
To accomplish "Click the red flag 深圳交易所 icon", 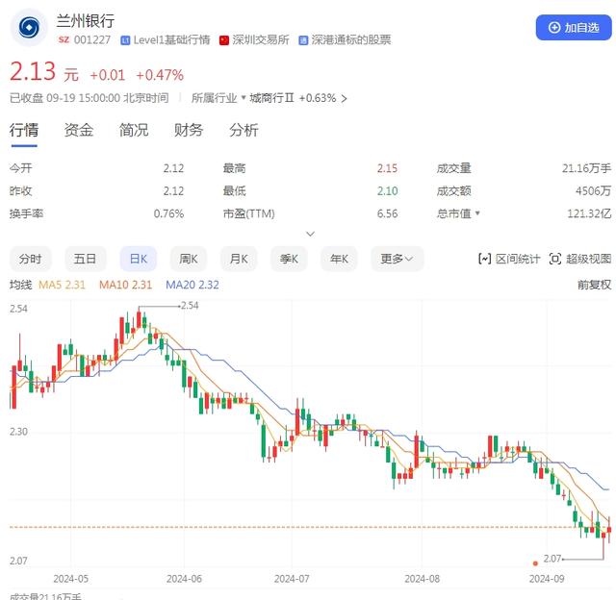I will tap(224, 40).
